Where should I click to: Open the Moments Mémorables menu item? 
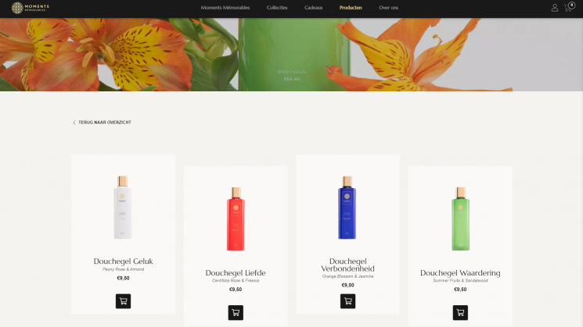coord(225,8)
